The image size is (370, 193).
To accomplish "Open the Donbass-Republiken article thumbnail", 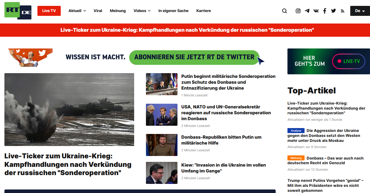I will point(162,145).
